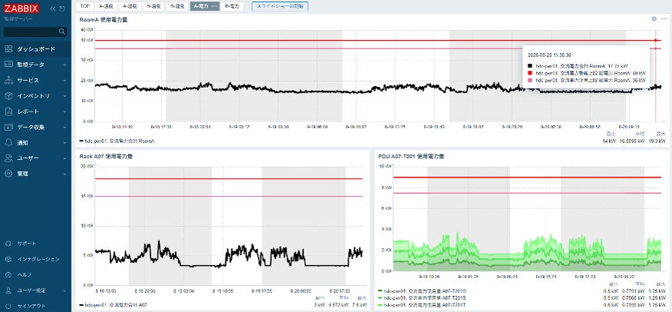This screenshot has height=312, width=672.
Task: Click inside the sidebar search field
Action: pyautogui.click(x=31, y=32)
